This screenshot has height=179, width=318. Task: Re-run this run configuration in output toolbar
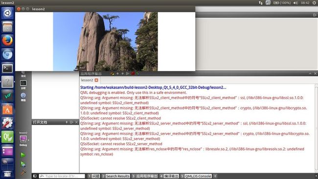pos(128,73)
